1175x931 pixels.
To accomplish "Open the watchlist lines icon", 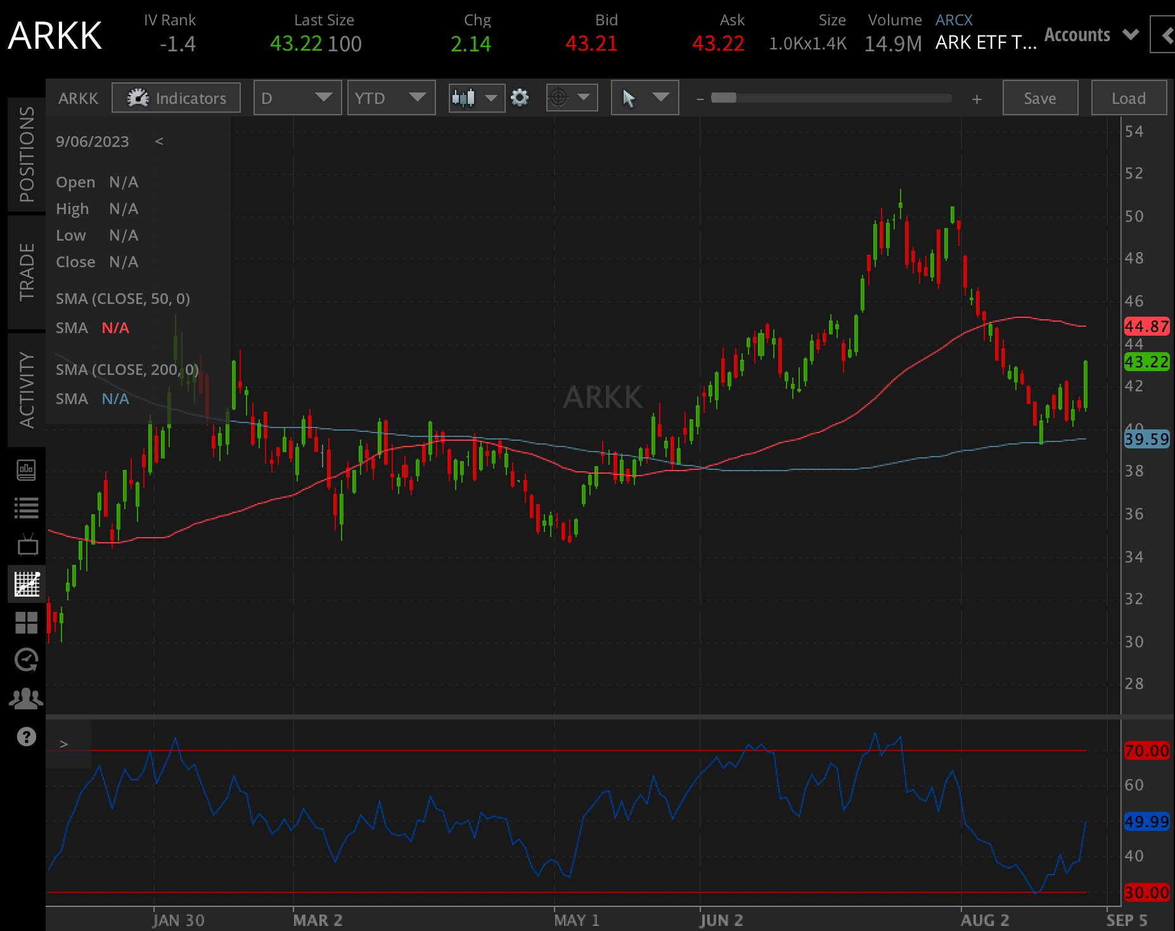I will 27,507.
